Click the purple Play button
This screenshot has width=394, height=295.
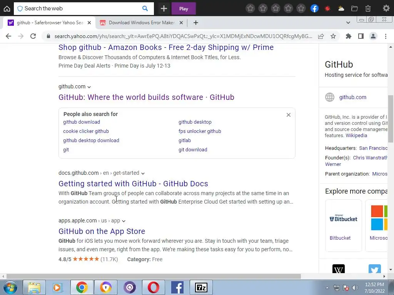(x=184, y=9)
